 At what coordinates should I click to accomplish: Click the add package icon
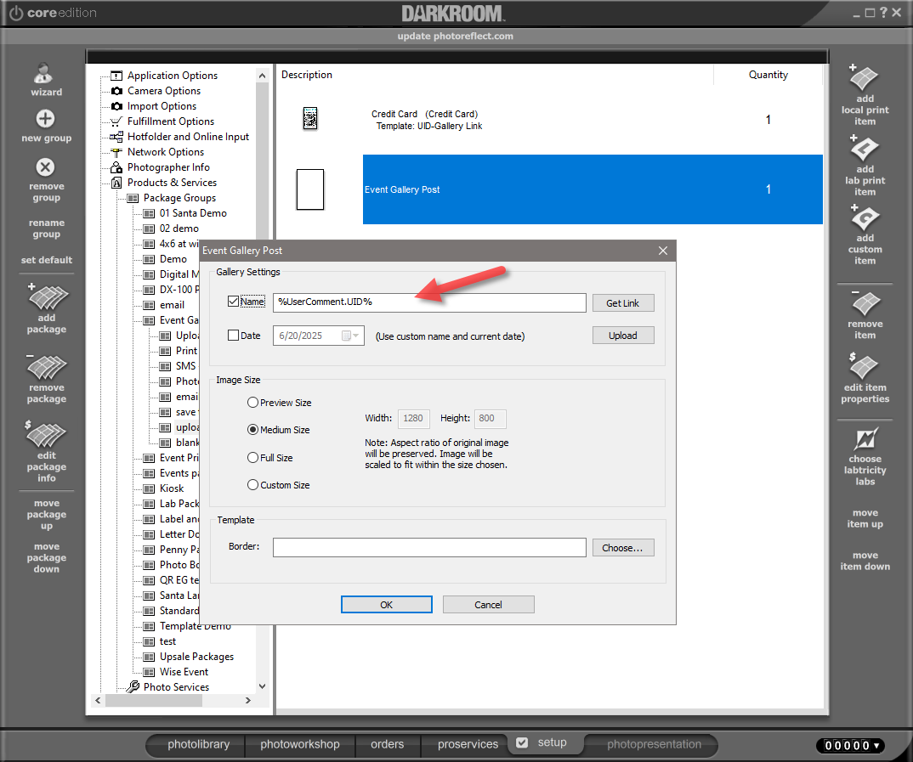coord(47,297)
